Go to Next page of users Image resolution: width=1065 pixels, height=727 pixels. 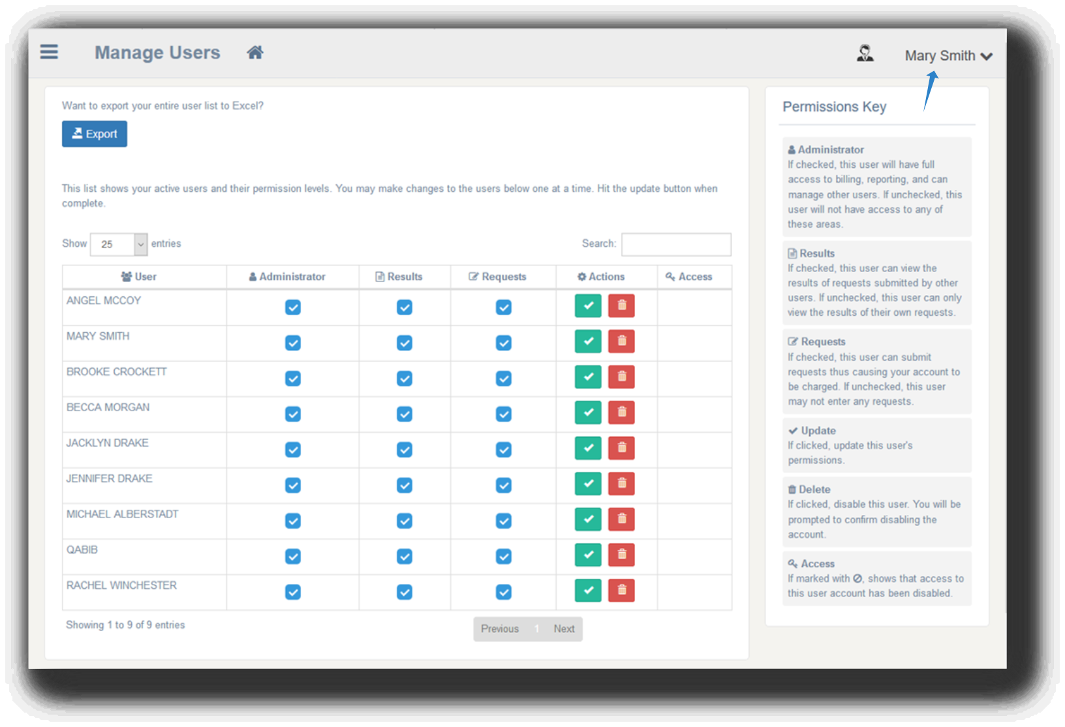[564, 629]
